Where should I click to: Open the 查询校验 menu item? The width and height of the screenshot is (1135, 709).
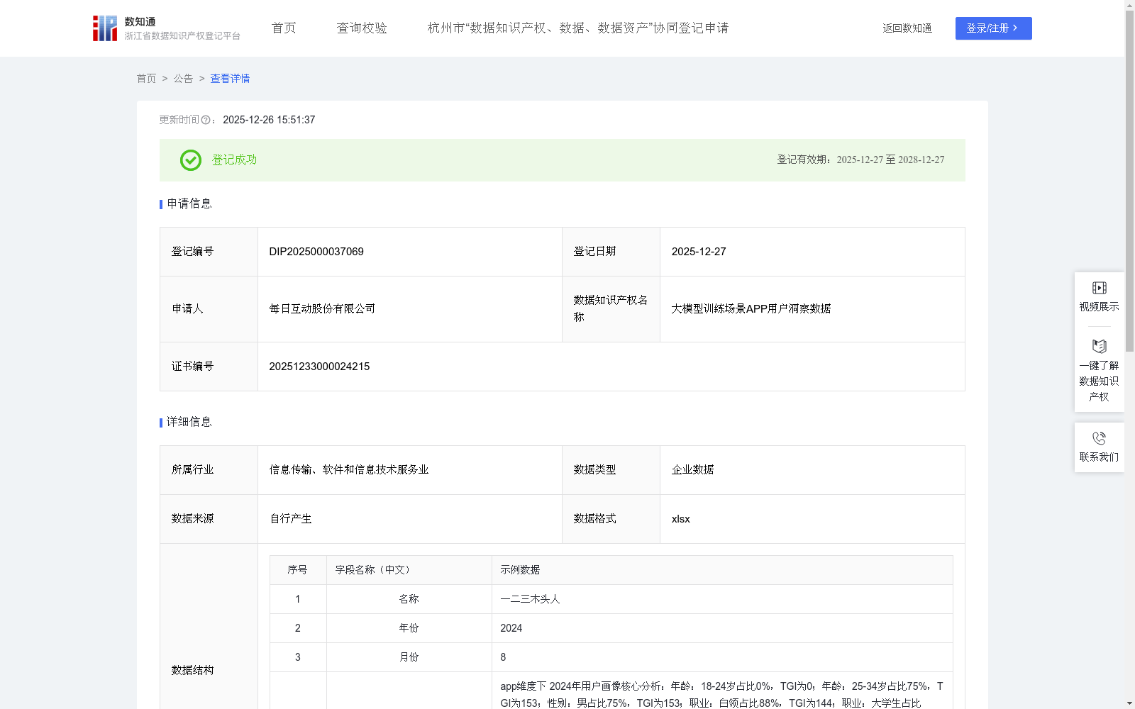(362, 28)
